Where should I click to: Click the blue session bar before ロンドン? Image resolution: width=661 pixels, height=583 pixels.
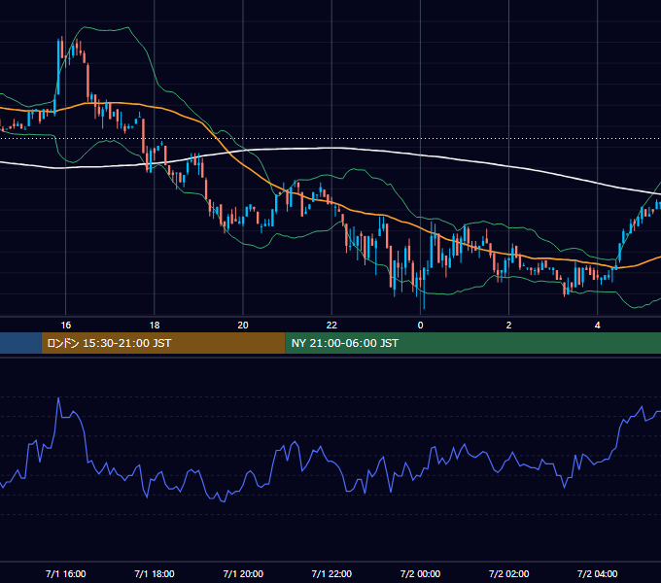pos(20,343)
